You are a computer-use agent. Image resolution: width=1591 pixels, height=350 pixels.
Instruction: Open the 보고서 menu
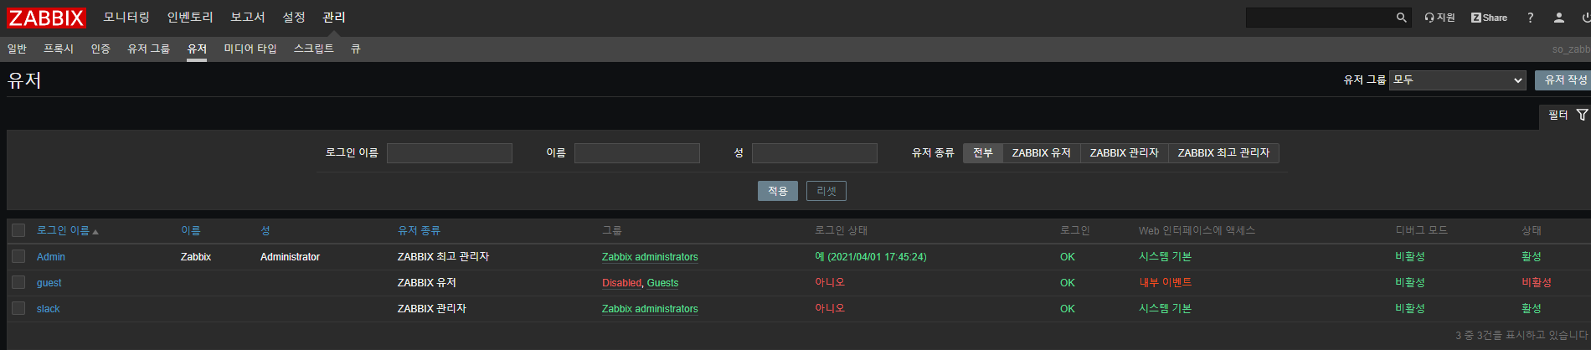point(248,18)
